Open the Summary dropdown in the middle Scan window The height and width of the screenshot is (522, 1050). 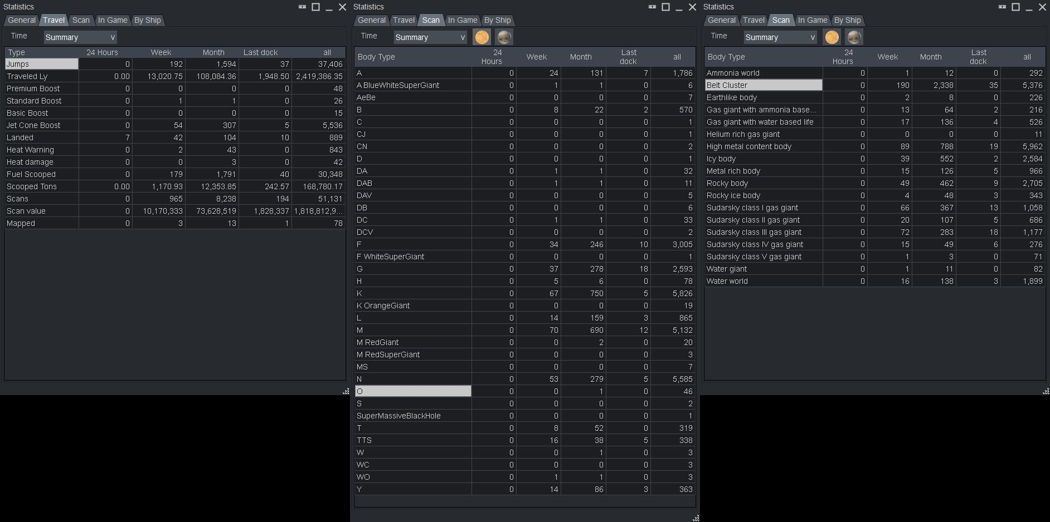click(430, 37)
